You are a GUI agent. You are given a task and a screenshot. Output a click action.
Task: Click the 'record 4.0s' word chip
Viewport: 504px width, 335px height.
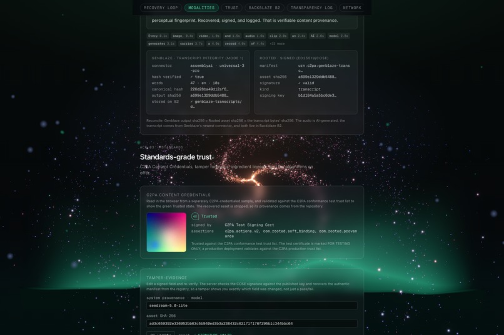click(x=235, y=44)
